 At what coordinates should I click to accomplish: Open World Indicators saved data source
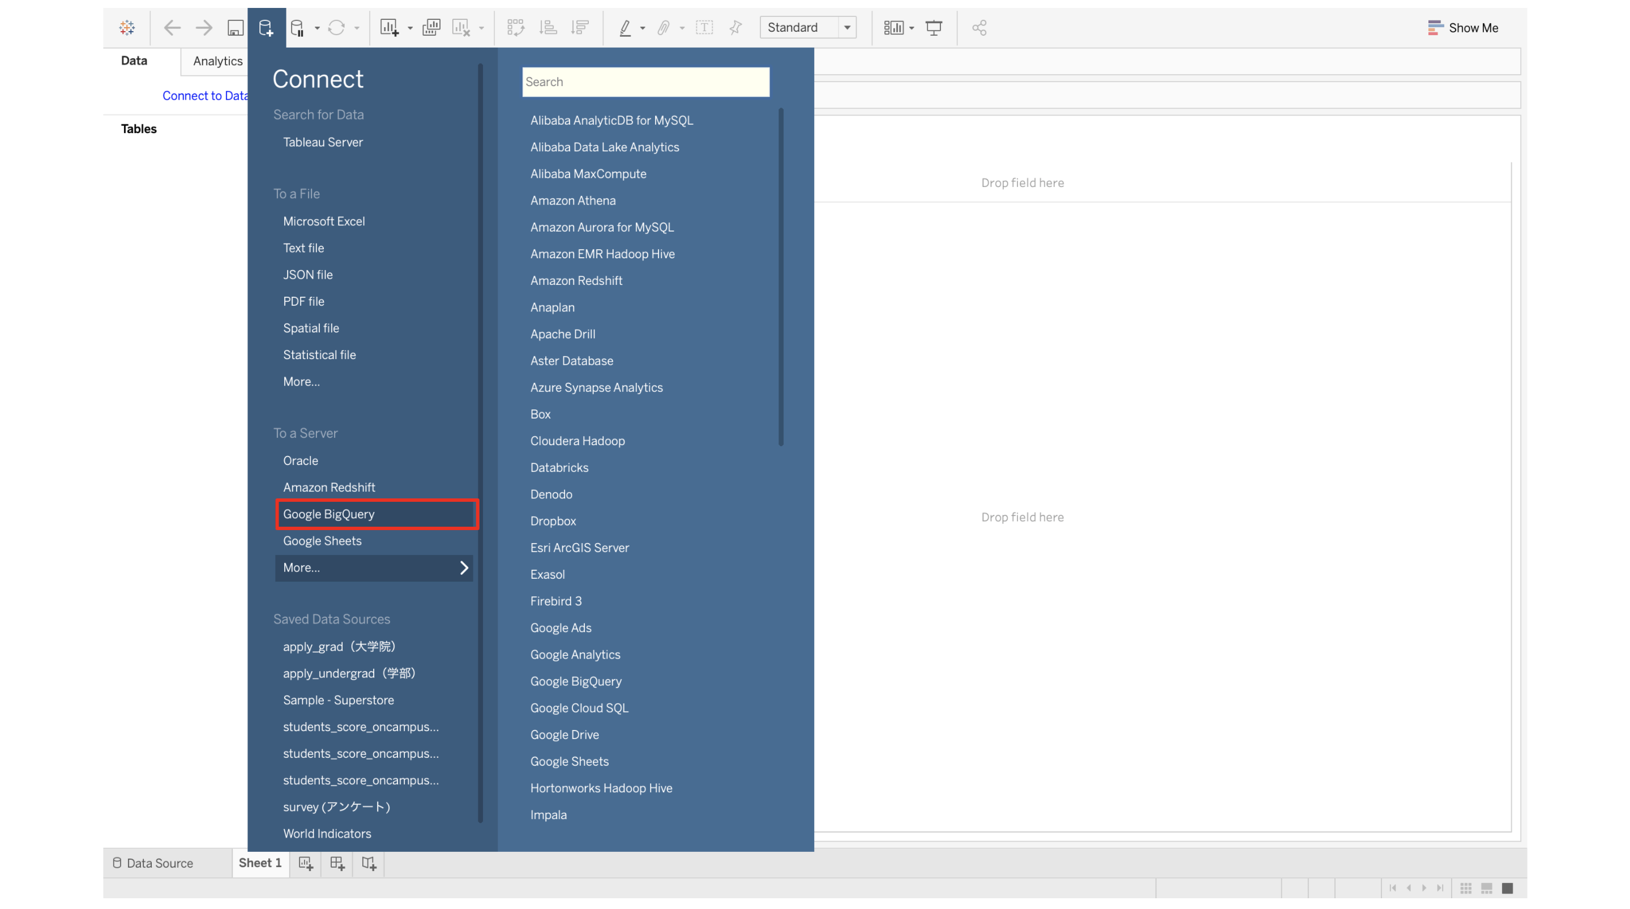327,834
